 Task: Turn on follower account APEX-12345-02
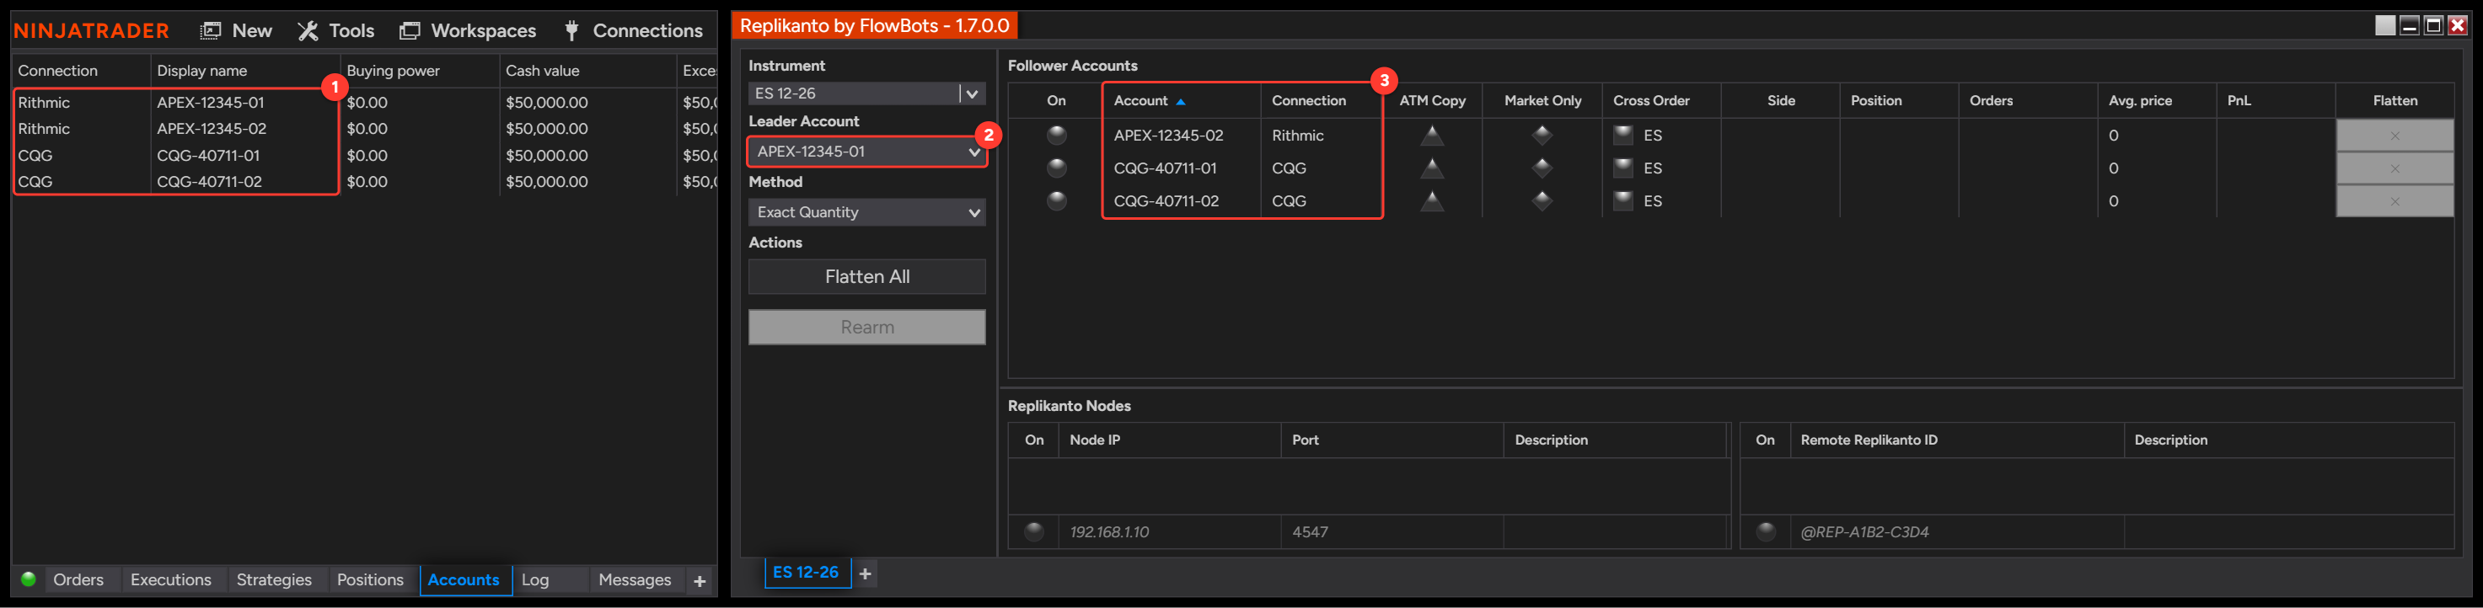tap(1058, 135)
